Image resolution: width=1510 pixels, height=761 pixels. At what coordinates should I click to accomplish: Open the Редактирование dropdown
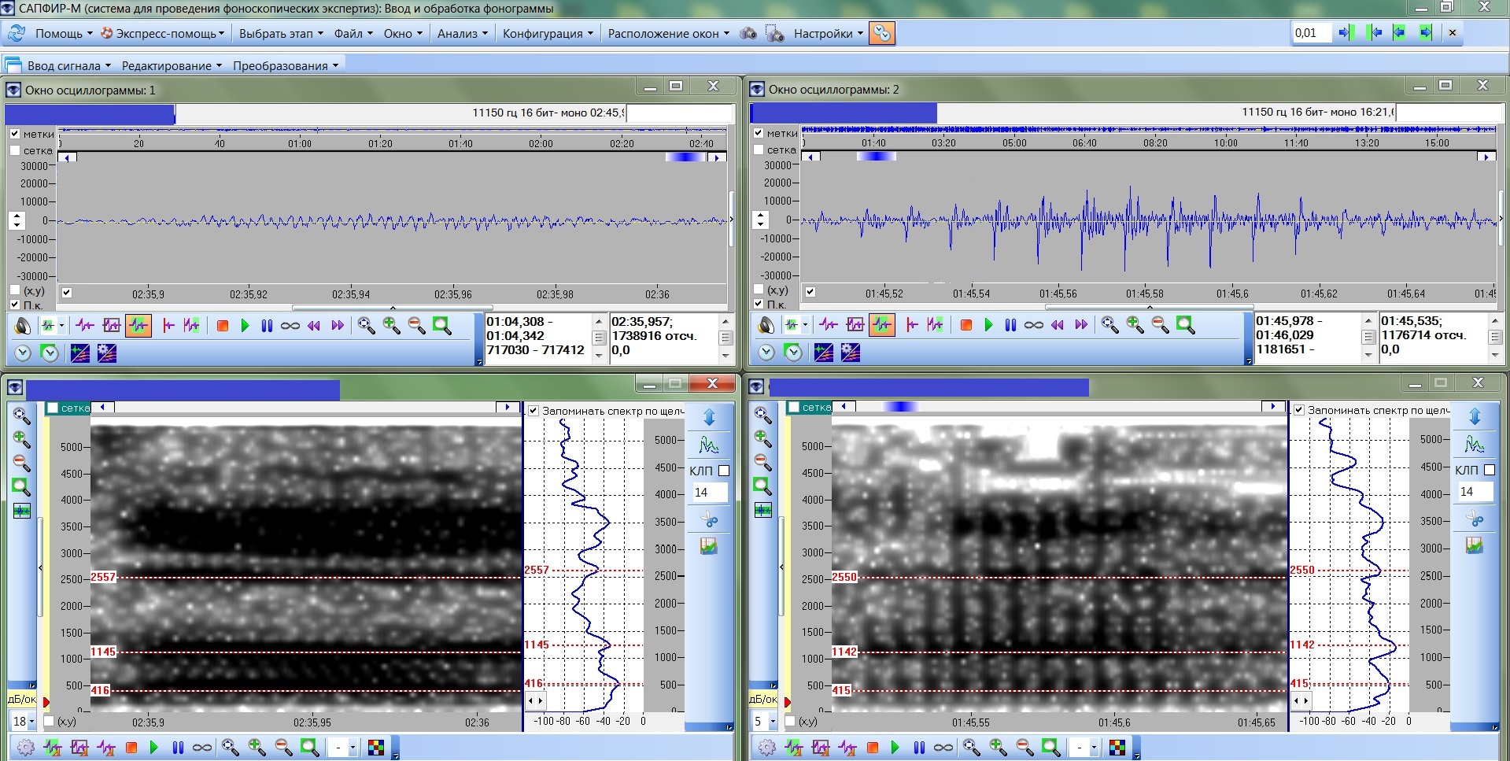172,65
